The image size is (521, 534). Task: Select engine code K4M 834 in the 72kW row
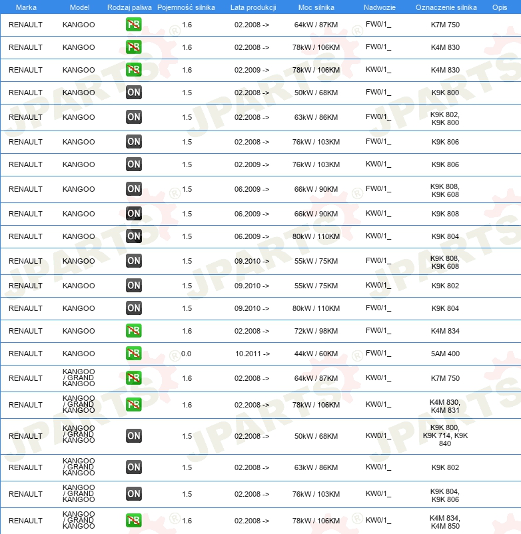445,331
